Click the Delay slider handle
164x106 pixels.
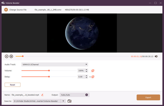49,76
